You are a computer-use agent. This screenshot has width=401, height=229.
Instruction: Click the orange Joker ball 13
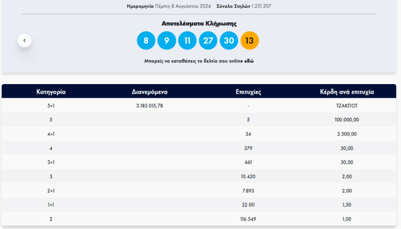click(x=250, y=41)
